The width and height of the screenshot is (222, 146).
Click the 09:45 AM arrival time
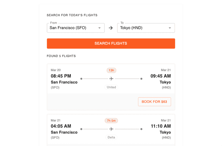point(161,76)
